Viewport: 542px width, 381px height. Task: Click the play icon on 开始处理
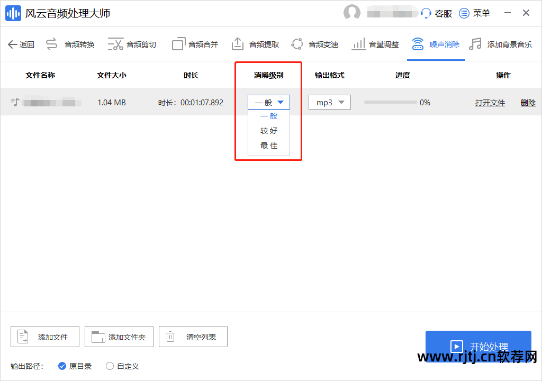click(x=456, y=347)
